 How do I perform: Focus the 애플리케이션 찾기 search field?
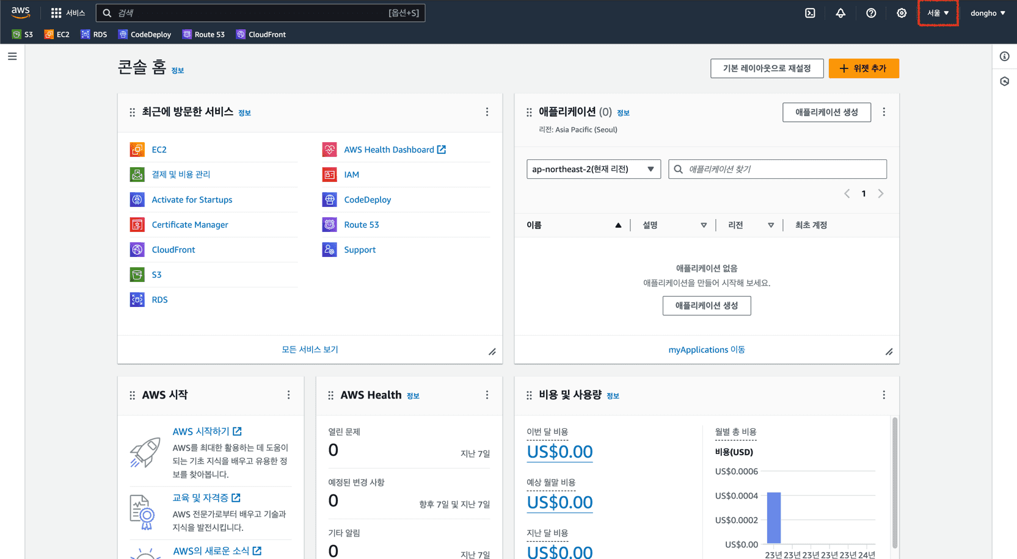click(778, 169)
